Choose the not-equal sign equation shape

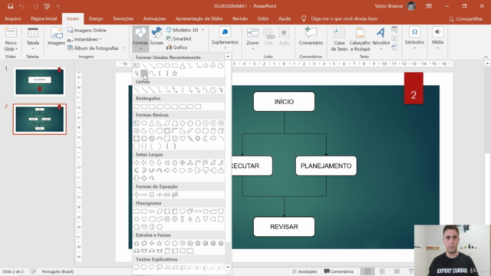[175, 195]
